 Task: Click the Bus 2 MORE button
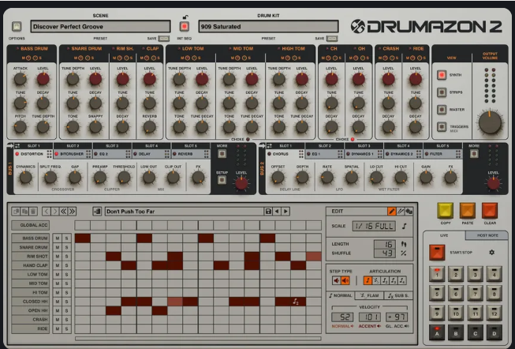coord(474,154)
